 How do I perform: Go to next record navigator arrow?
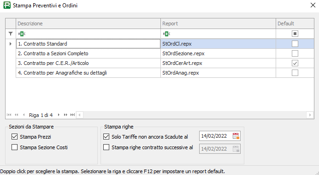pyautogui.click(x=59, y=115)
